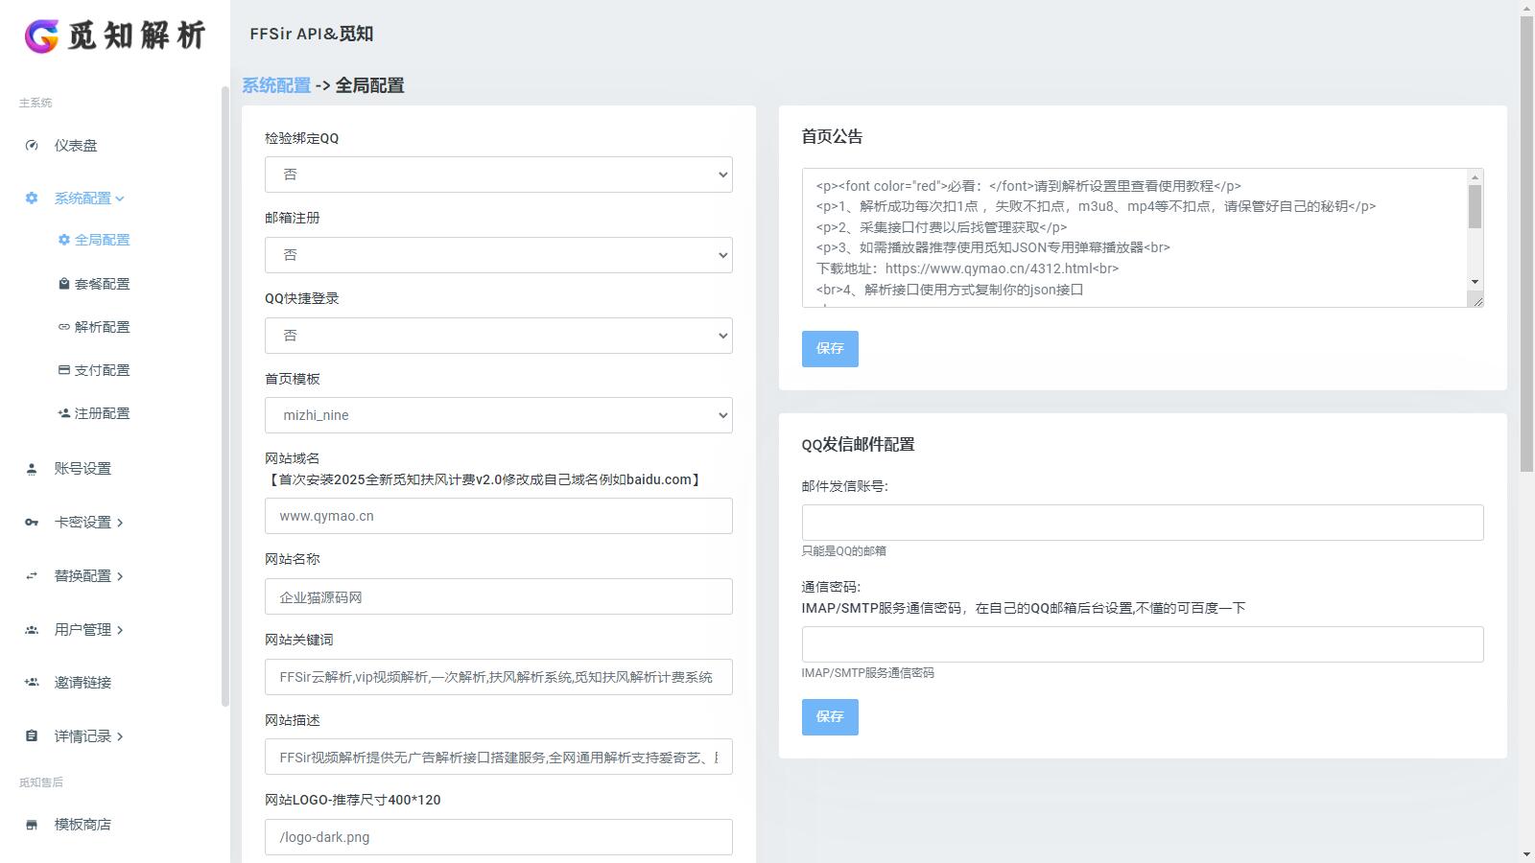
Task: Click the 系统配置 gear icon
Action: (x=30, y=198)
